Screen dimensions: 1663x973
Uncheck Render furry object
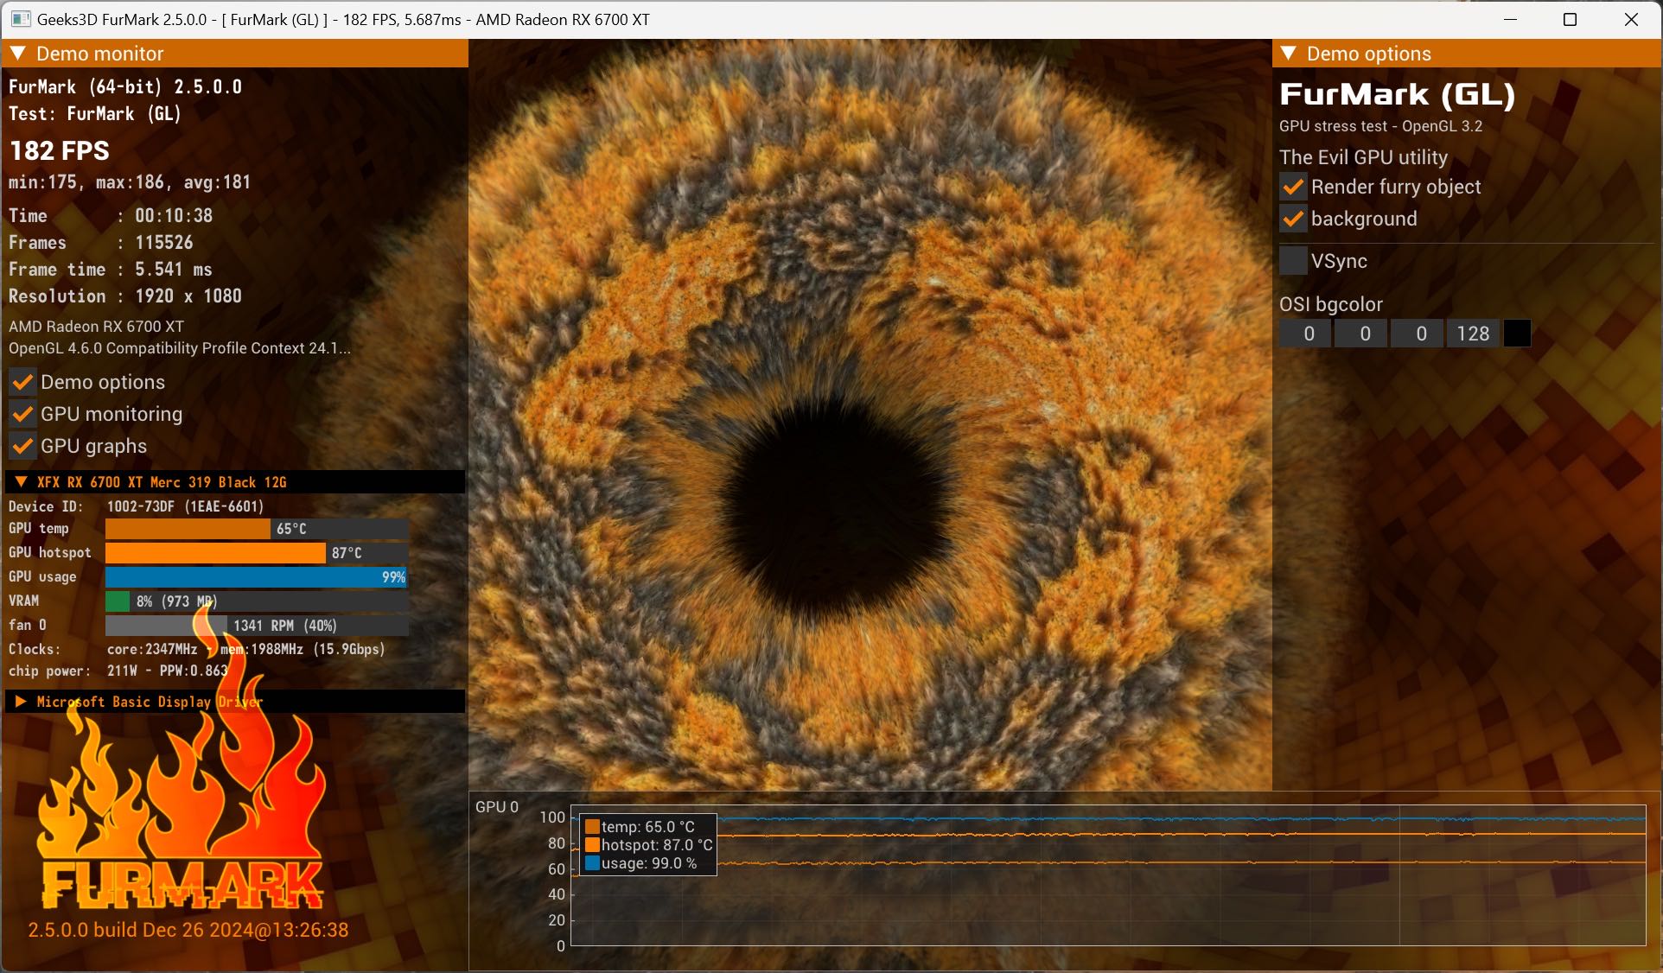1293,187
